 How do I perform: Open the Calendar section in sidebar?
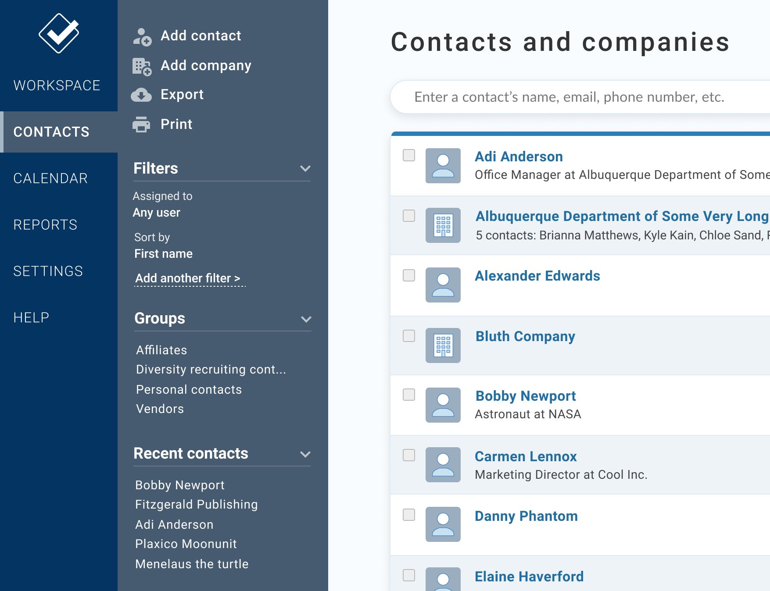point(50,178)
